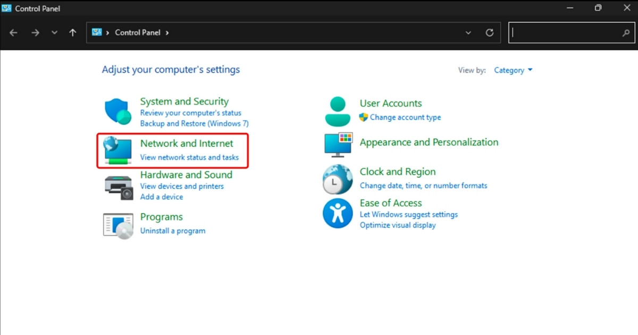Open the Network and Internet globe icon

coord(117,150)
